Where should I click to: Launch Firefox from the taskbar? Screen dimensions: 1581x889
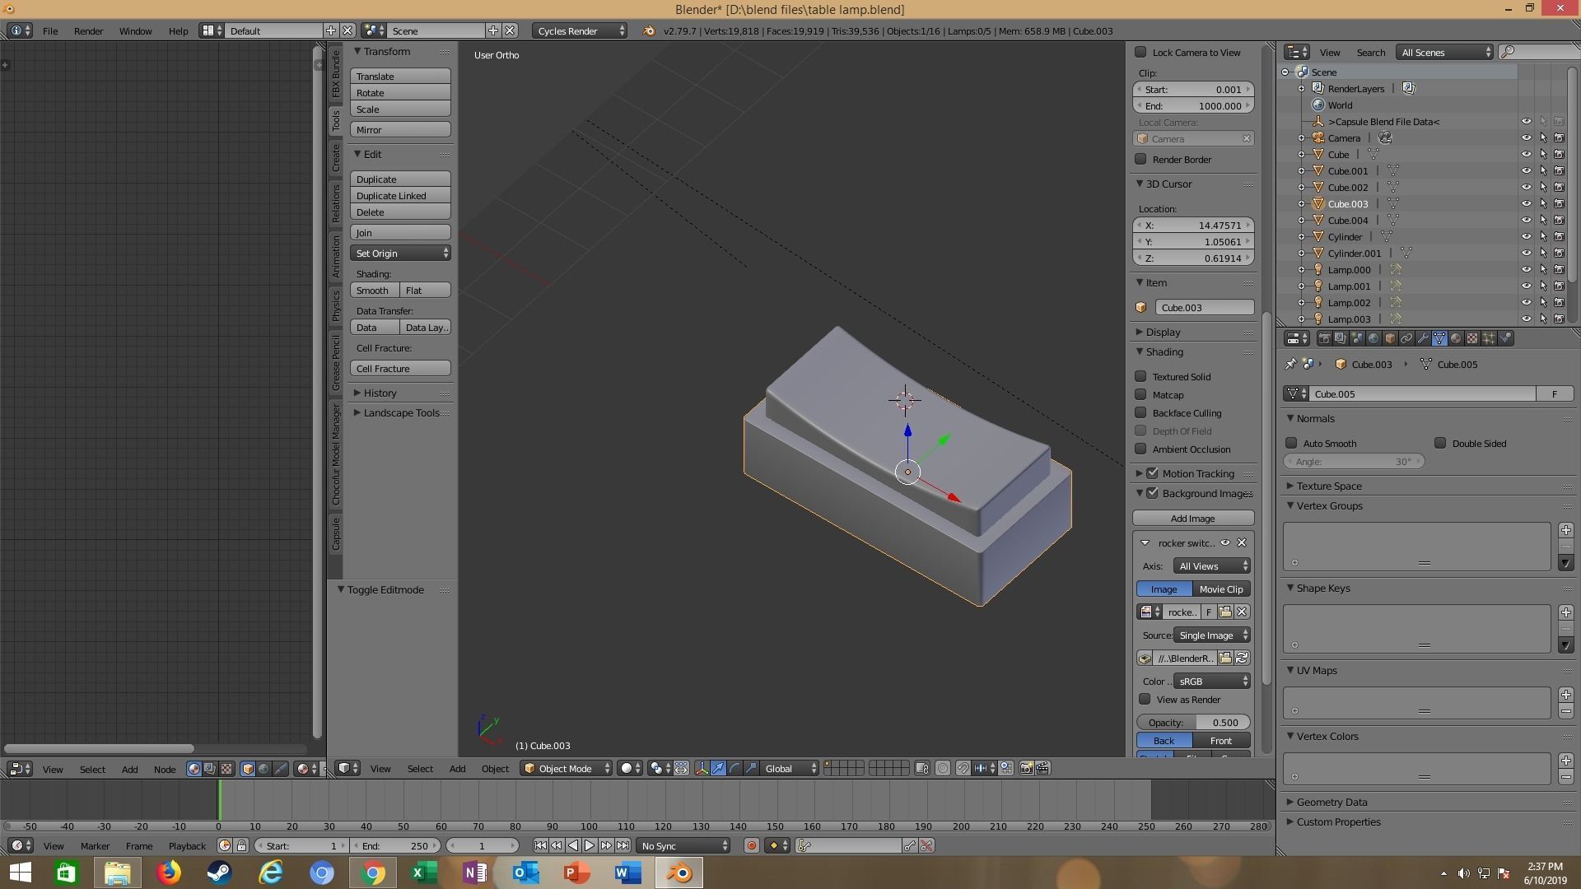pos(169,873)
